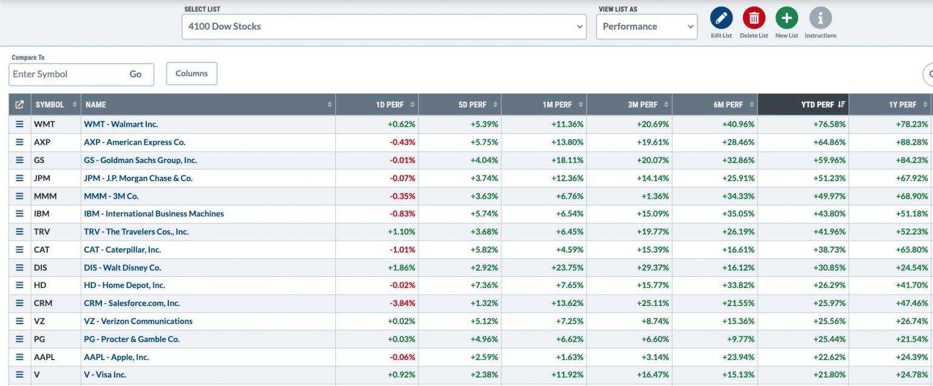The width and height of the screenshot is (933, 386).
Task: Sort table by 5D PERF column
Action: click(460, 105)
